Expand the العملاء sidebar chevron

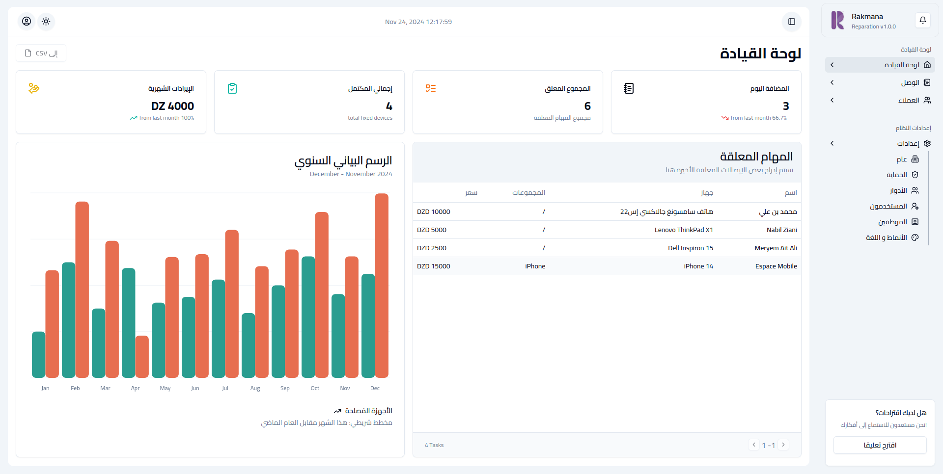click(x=832, y=100)
